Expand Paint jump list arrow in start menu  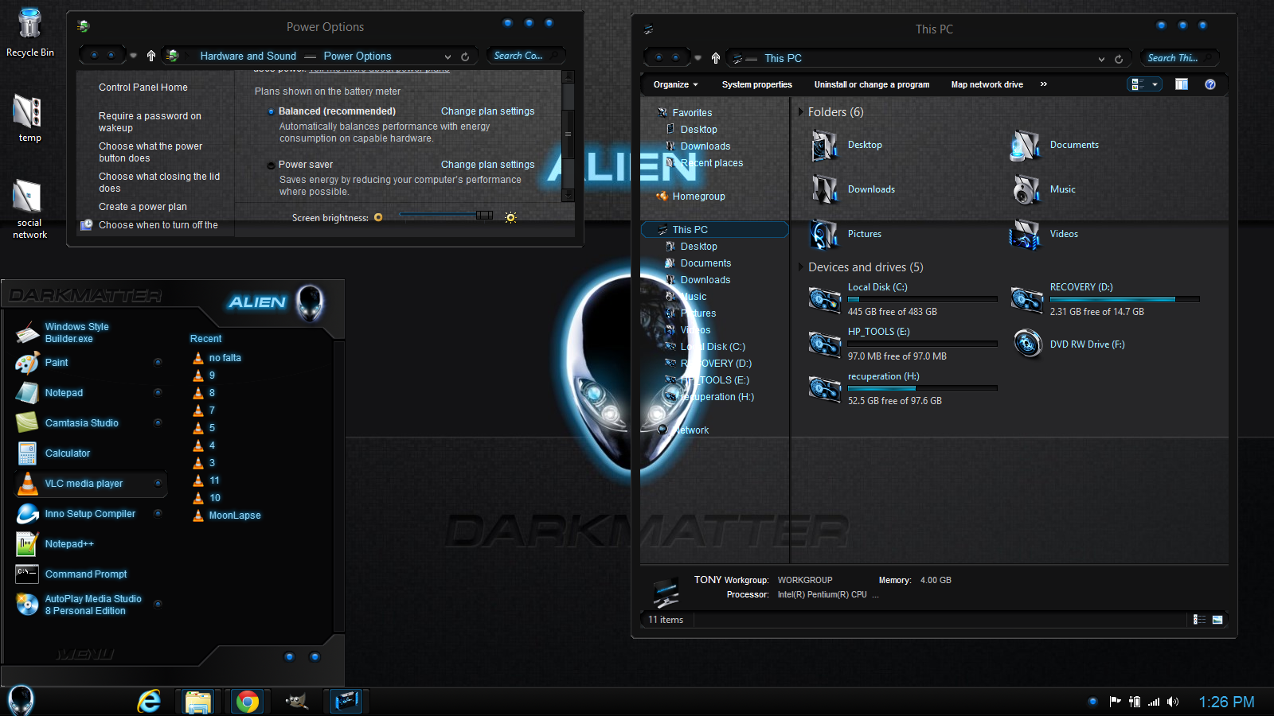click(x=158, y=363)
